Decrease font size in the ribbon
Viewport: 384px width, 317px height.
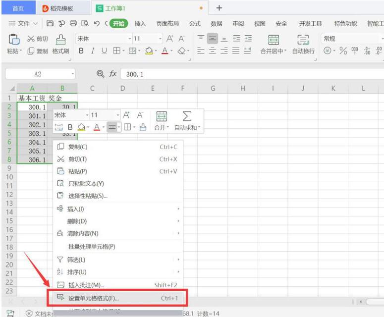(181, 39)
